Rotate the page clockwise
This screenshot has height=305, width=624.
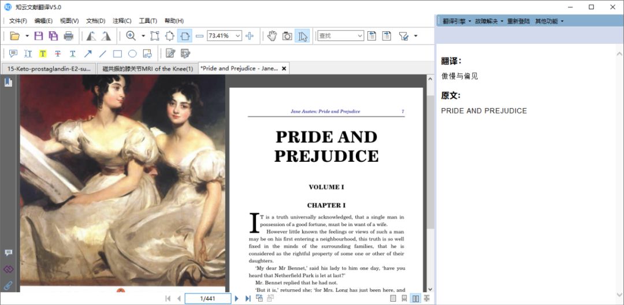pos(106,36)
